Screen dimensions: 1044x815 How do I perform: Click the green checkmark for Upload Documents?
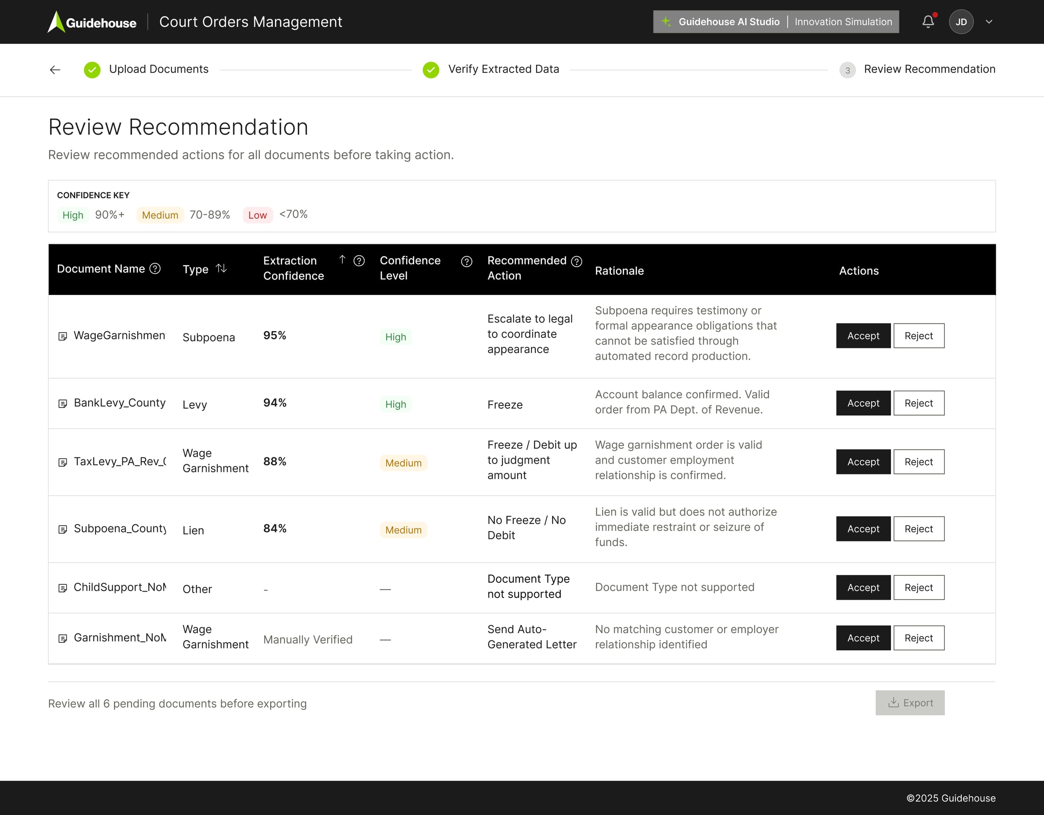[92, 70]
